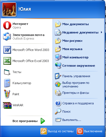Click the Excel 2003 icon
The image size is (106, 137).
pos(7,61)
